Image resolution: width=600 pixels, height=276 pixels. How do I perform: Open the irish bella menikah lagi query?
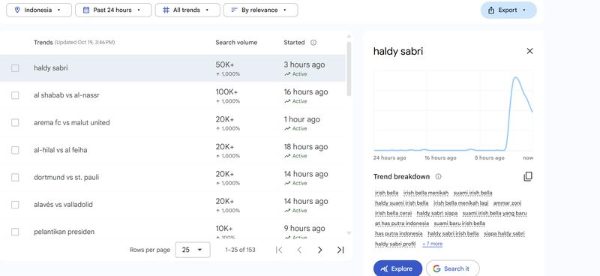460,203
